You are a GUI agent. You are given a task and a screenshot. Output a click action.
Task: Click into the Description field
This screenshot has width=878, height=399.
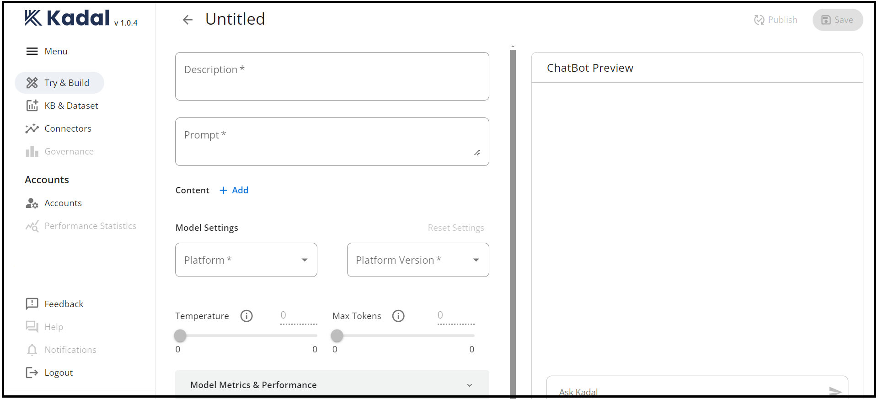pos(332,76)
